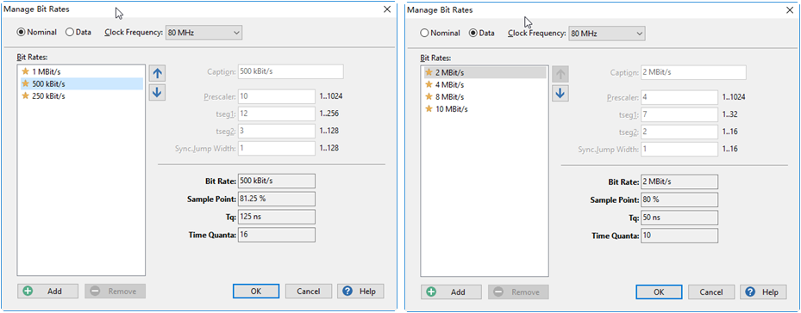This screenshot has height=313, width=801.
Task: Click Time Quanta value 16
Action: [277, 235]
